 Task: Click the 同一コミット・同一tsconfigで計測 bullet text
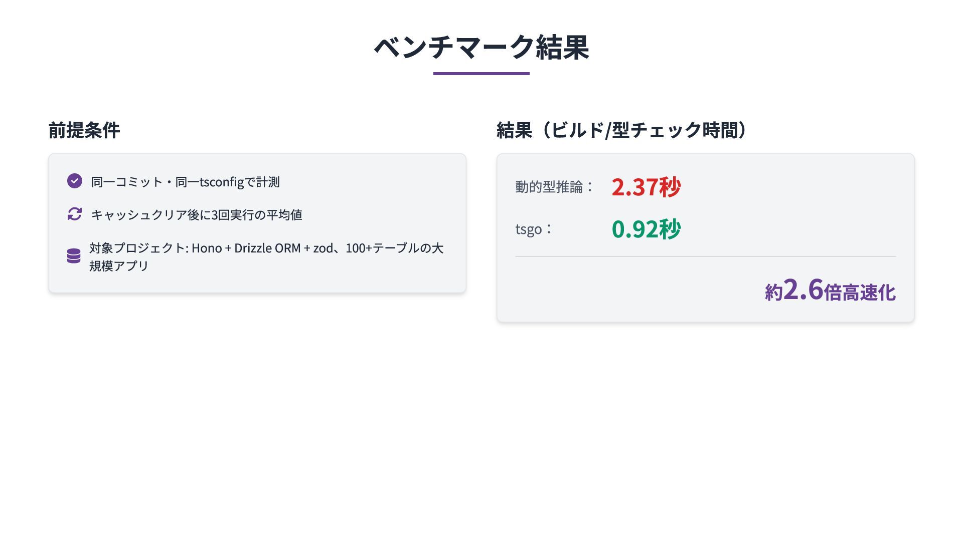click(x=185, y=182)
